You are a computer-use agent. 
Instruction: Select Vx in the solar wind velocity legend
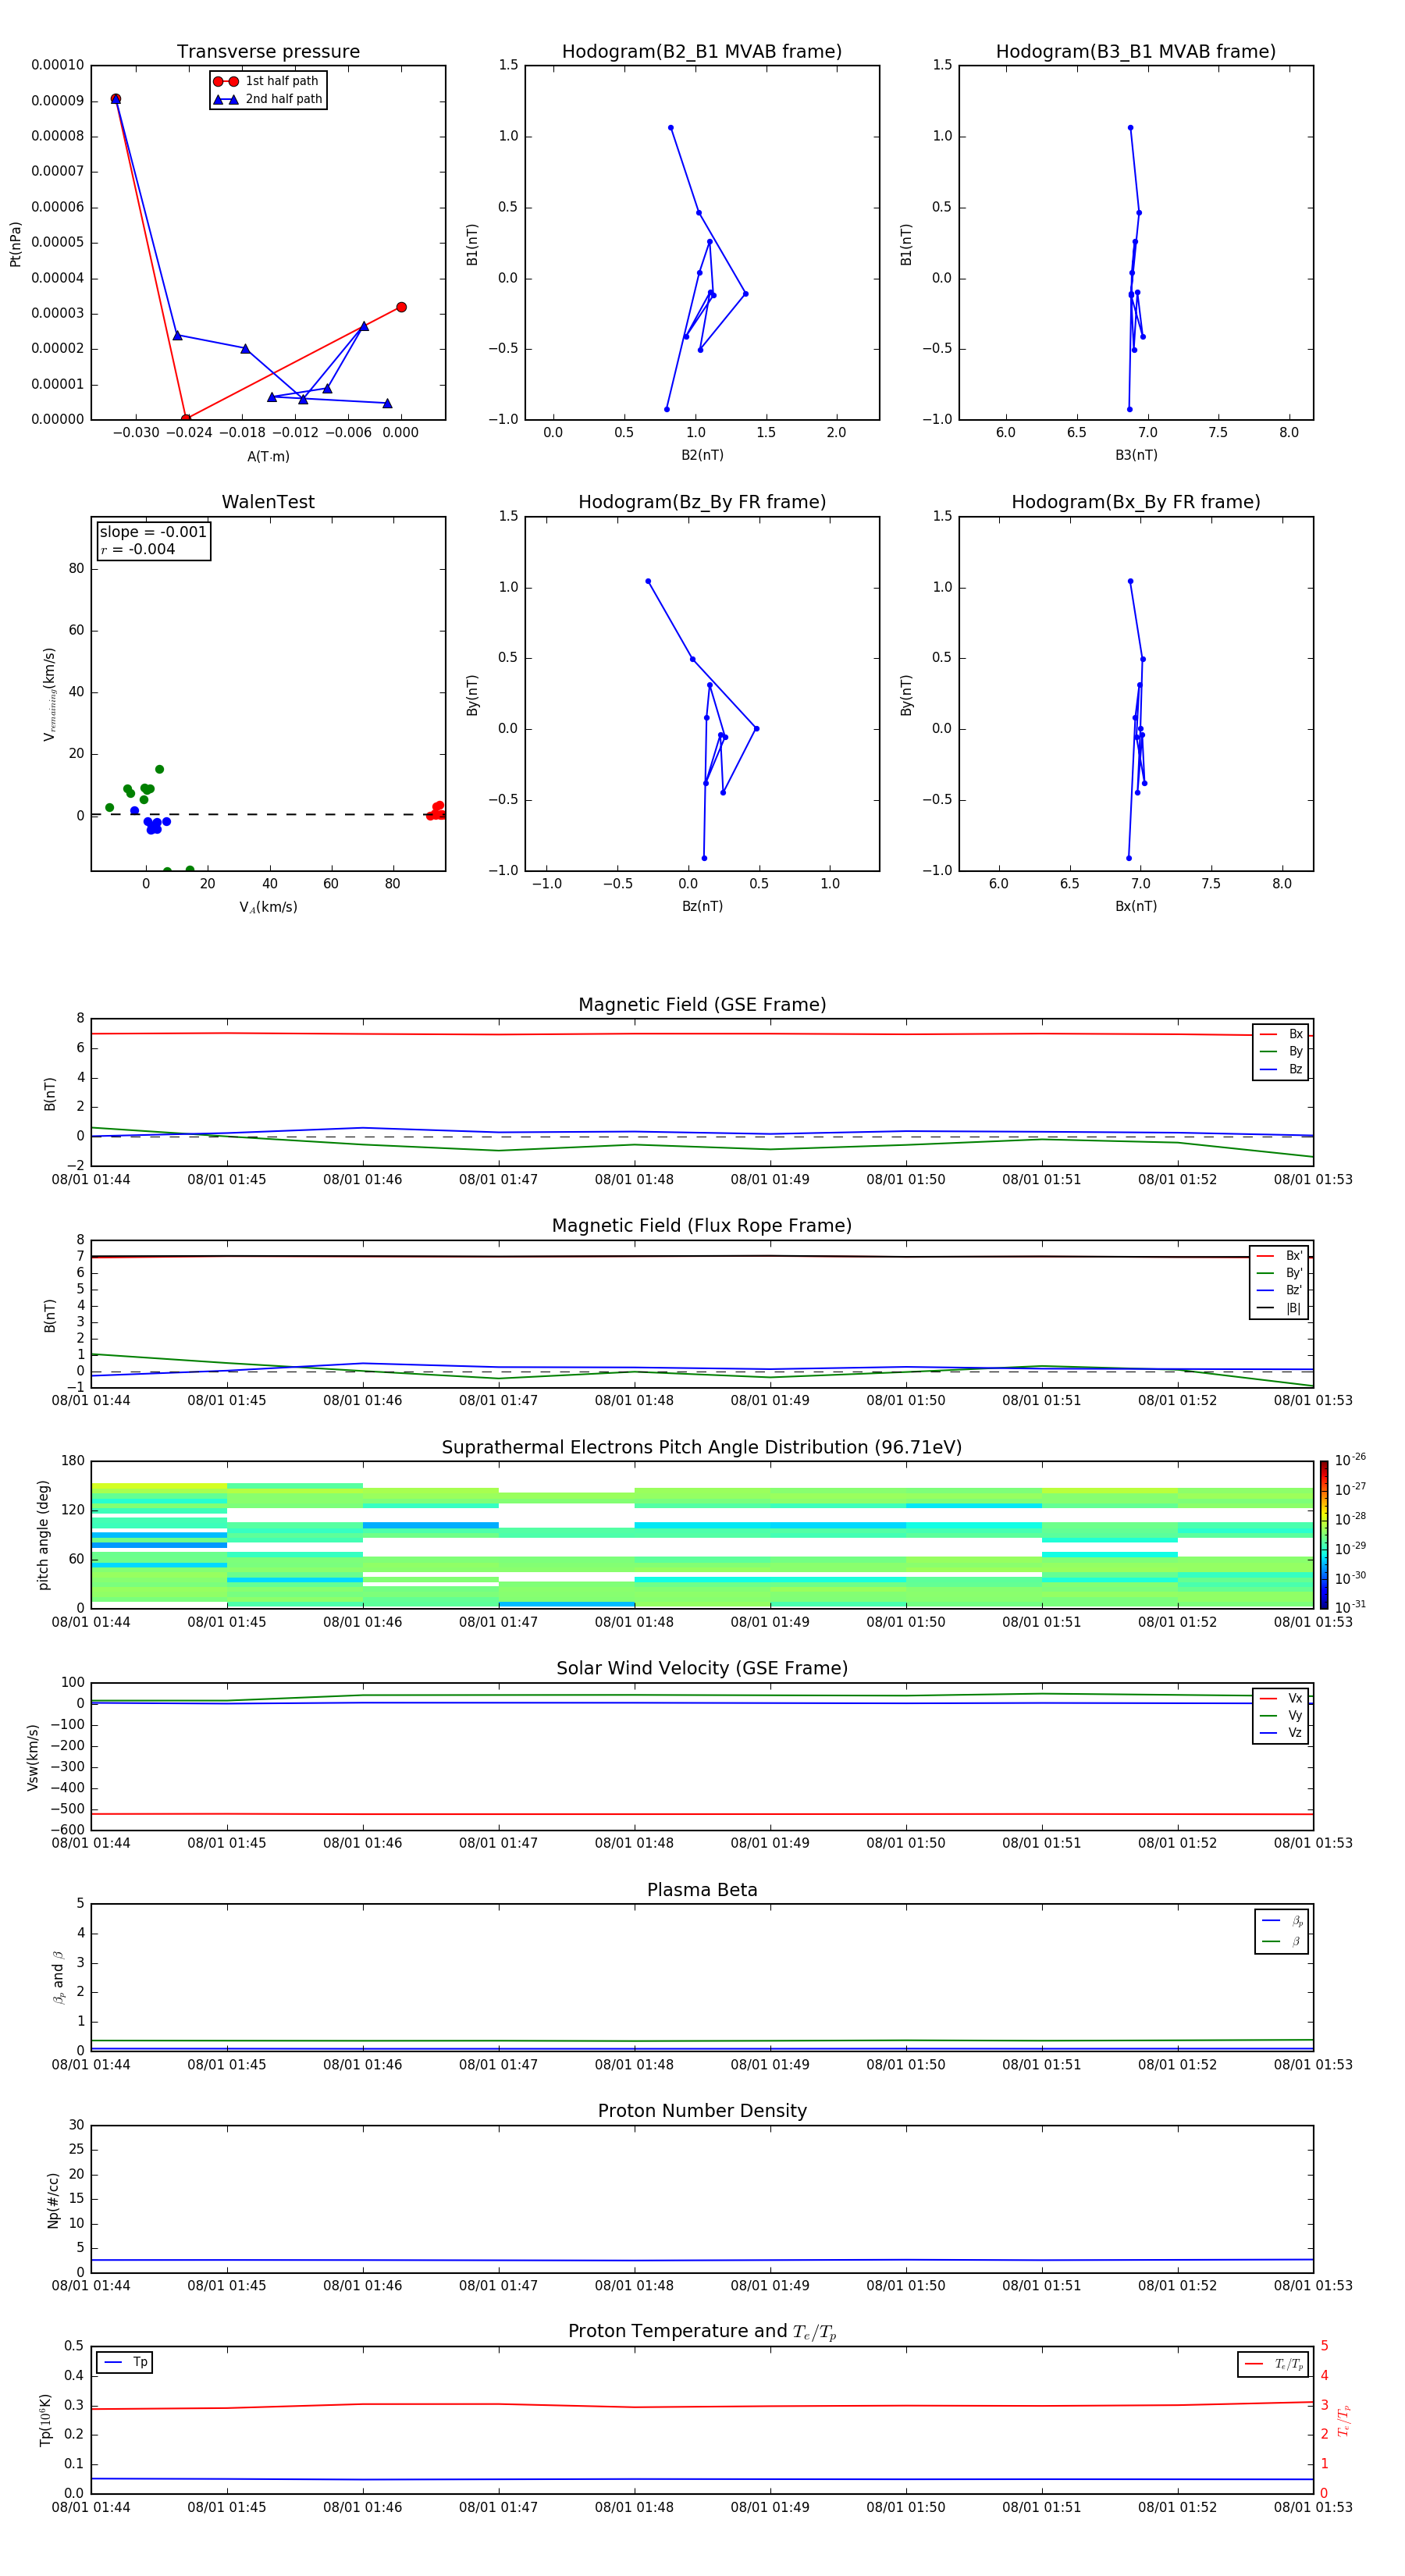[x=1281, y=1698]
